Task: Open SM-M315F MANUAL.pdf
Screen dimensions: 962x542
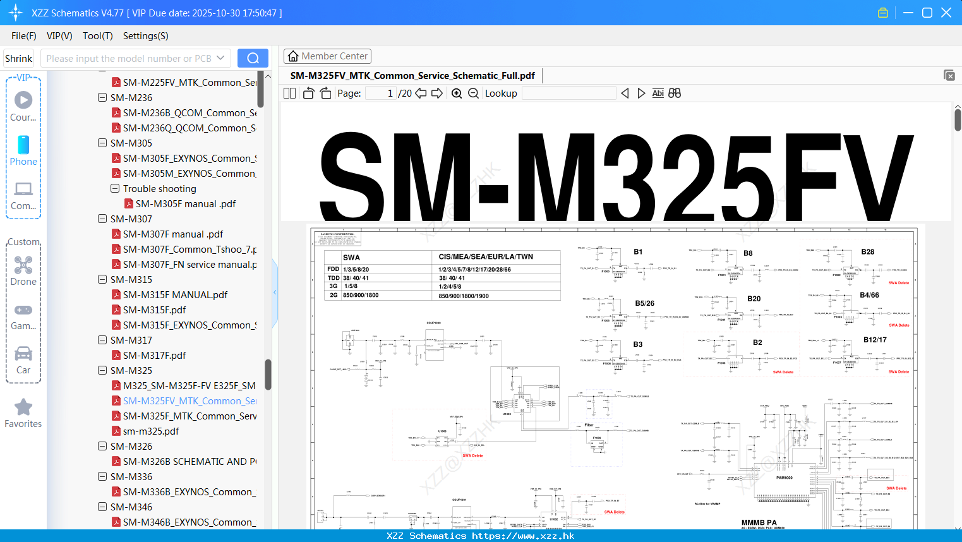Action: click(175, 294)
